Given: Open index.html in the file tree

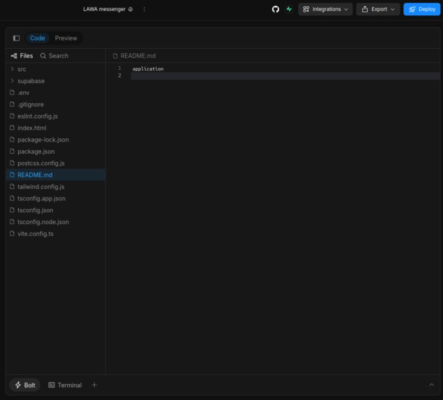Looking at the screenshot, I should pos(56,128).
